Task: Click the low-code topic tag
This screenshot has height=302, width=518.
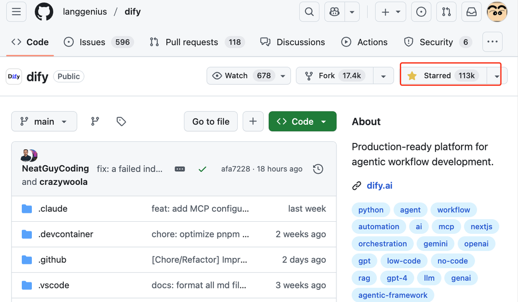Action: pyautogui.click(x=404, y=261)
